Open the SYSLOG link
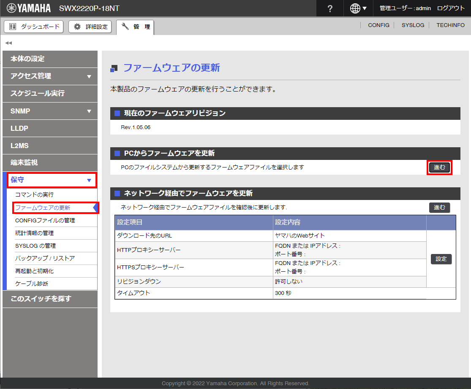 413,25
